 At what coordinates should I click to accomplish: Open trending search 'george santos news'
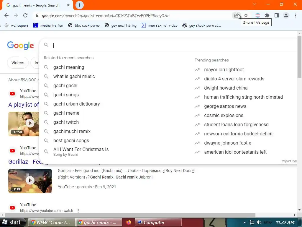(x=225, y=106)
